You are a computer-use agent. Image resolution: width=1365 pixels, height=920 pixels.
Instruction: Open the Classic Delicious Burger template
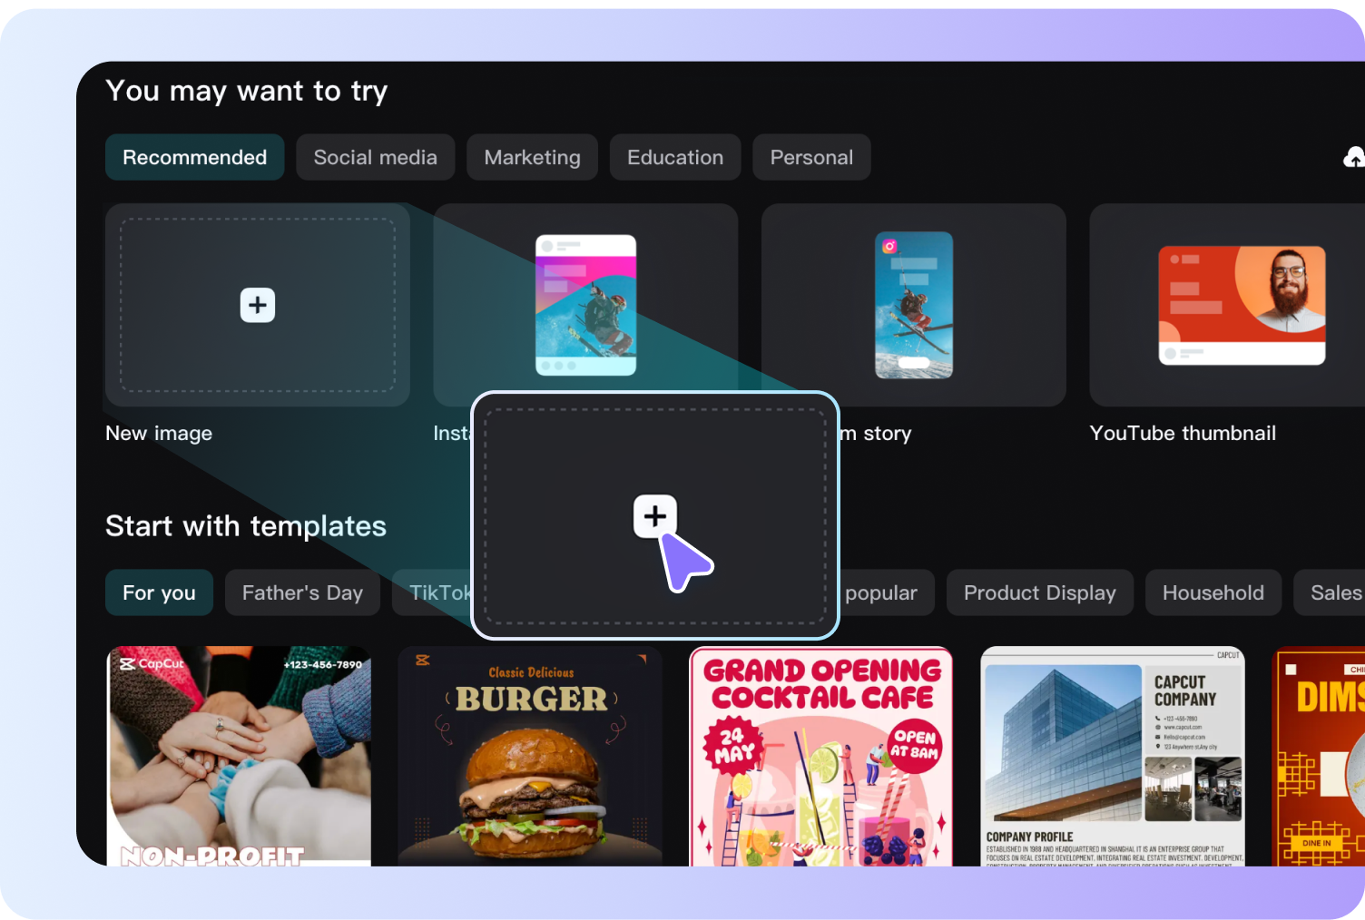coord(530,756)
